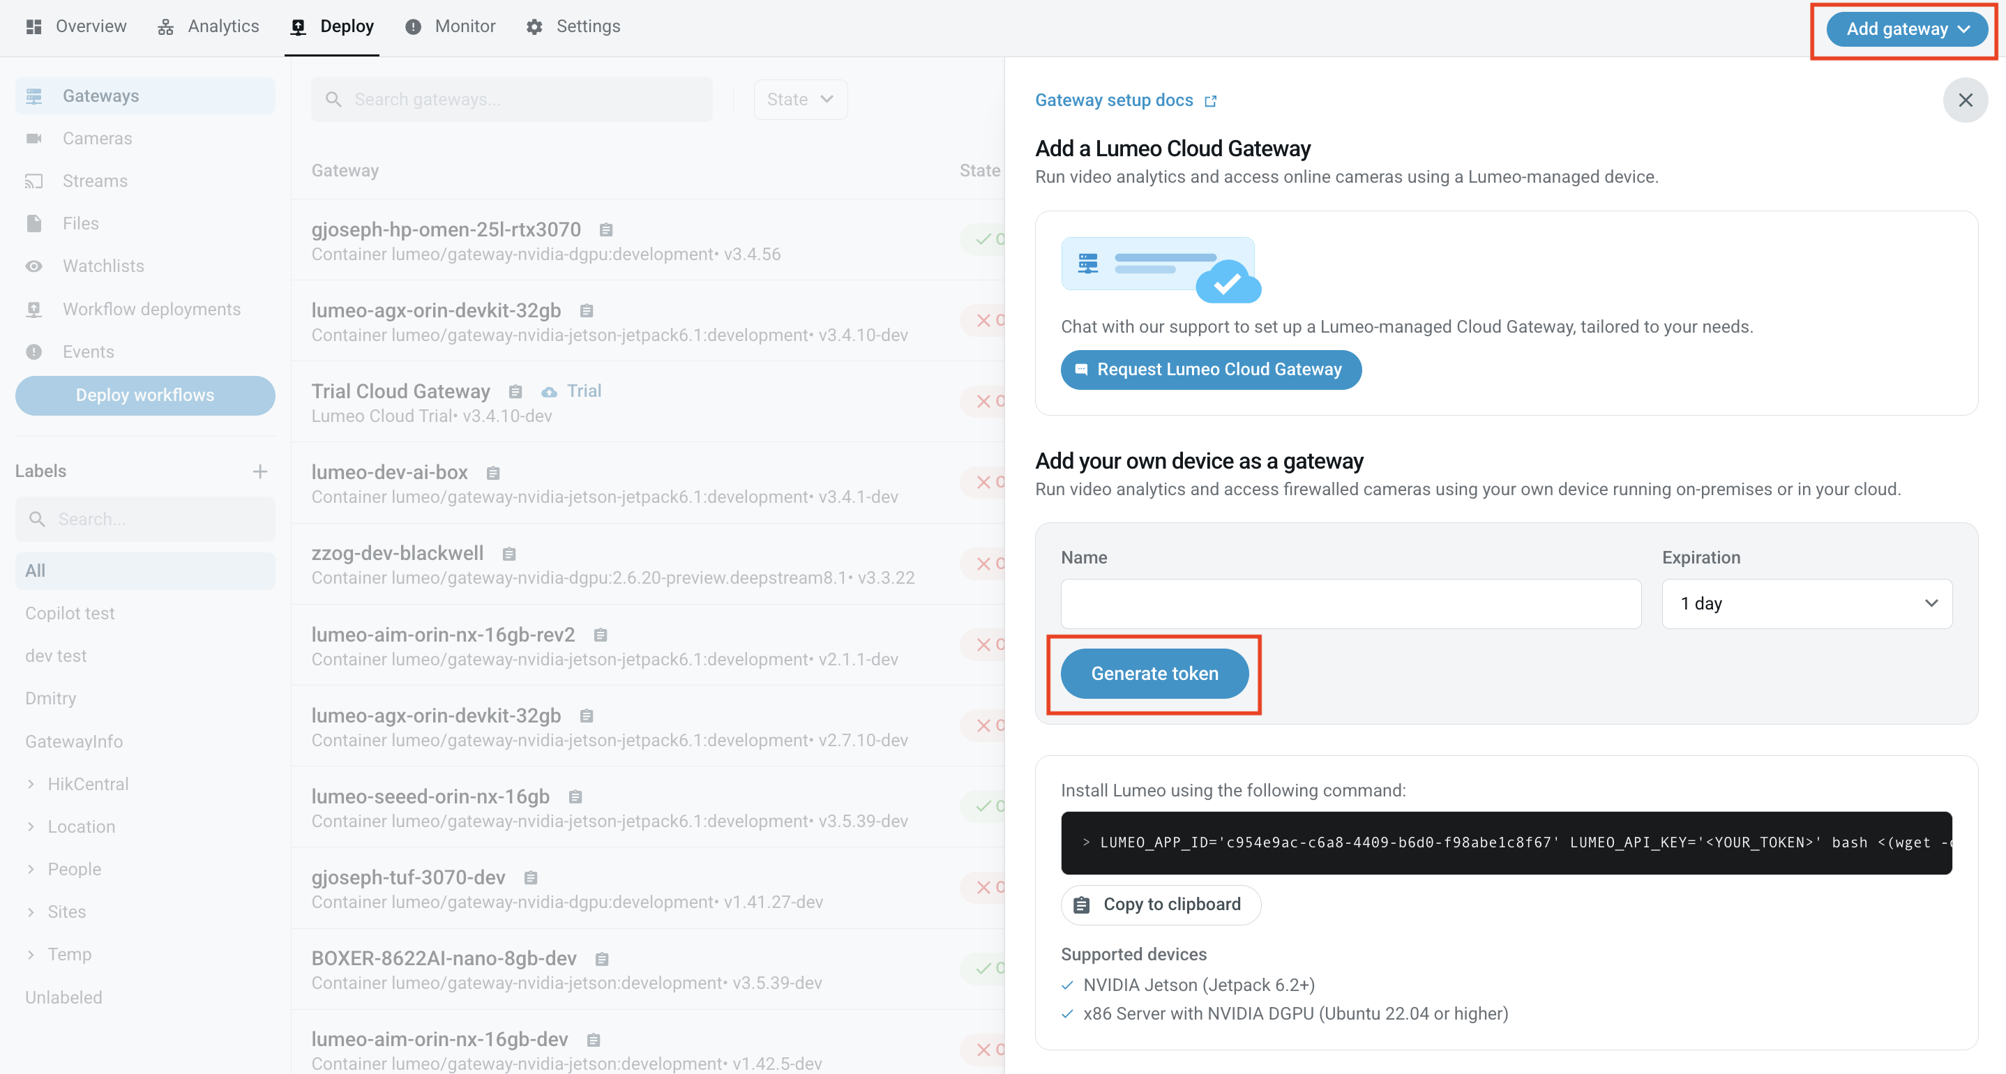Image resolution: width=2006 pixels, height=1074 pixels.
Task: Click the clipboard icon next to gjoseph-hp-omen-25l-rtx3070
Action: point(606,229)
